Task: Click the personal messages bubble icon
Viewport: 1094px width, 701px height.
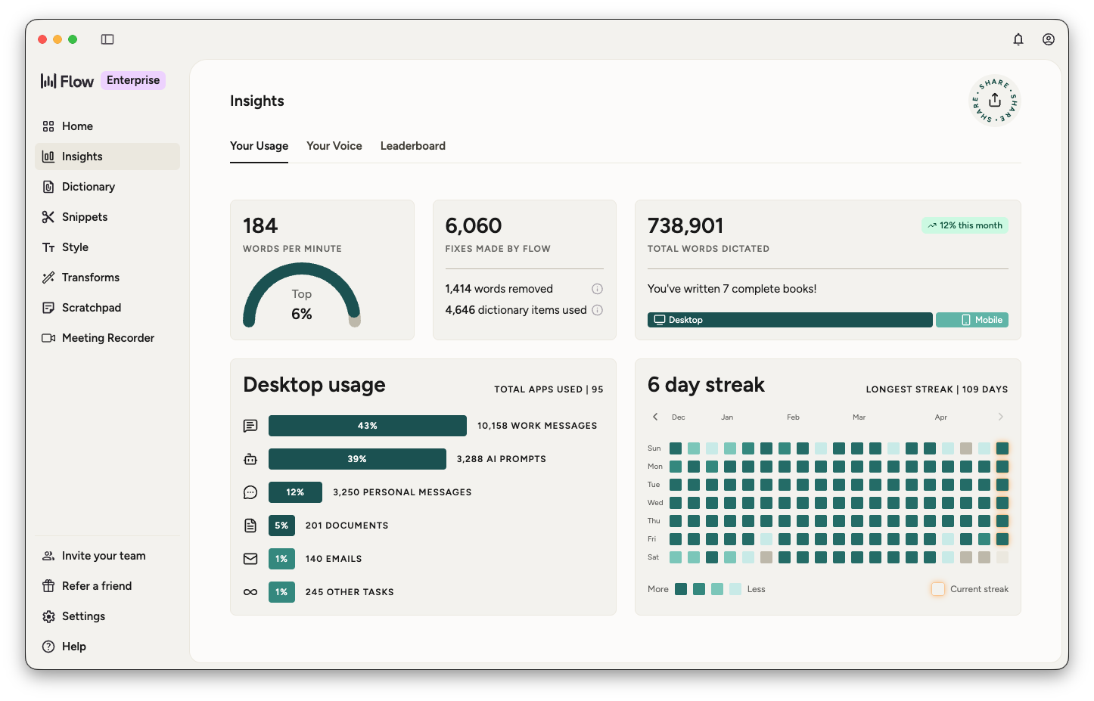Action: 250,492
